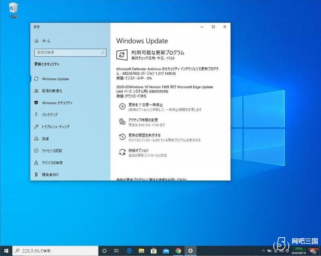The width and height of the screenshot is (321, 256).
Task: Click the recovery icon in sidebar
Action: pos(36,139)
